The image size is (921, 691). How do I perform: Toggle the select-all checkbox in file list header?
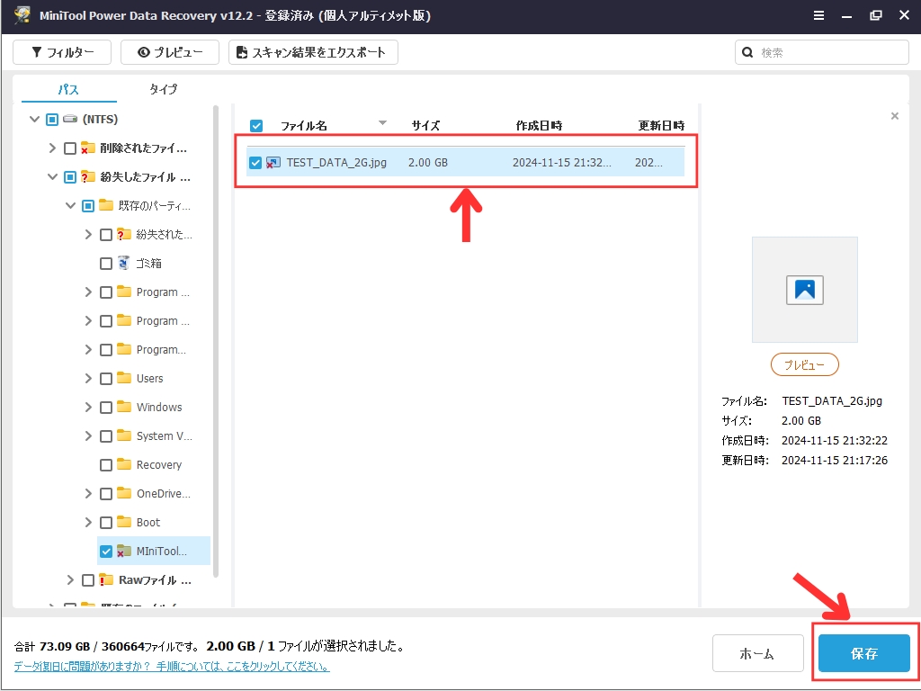[256, 126]
